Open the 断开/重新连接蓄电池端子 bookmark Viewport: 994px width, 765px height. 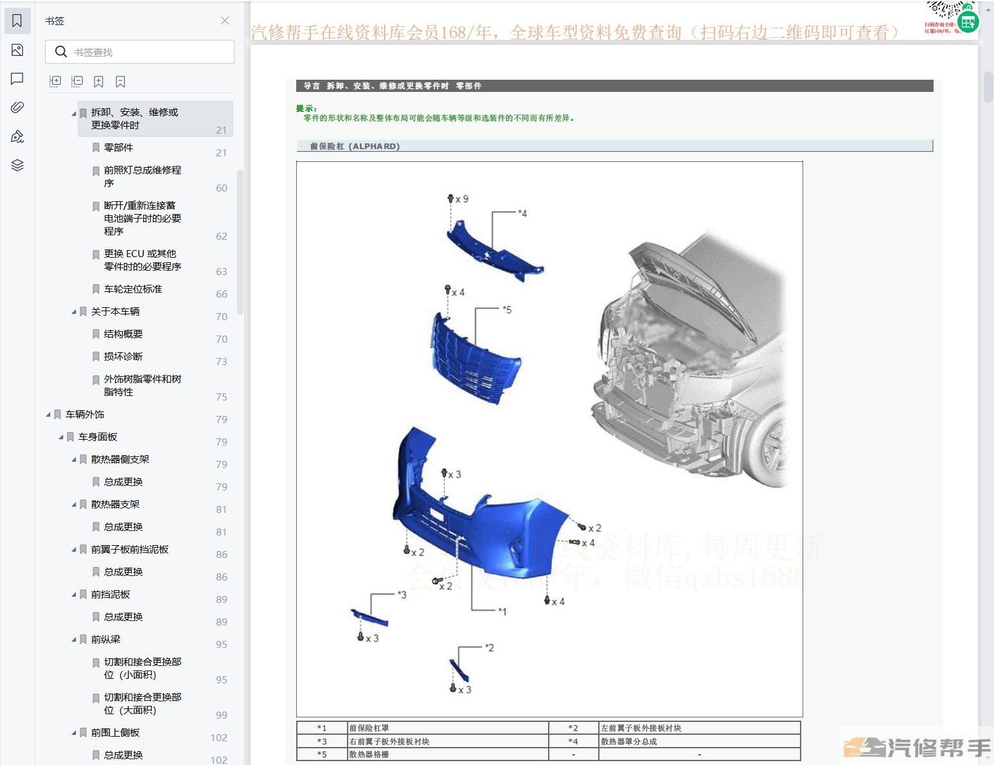coord(143,219)
